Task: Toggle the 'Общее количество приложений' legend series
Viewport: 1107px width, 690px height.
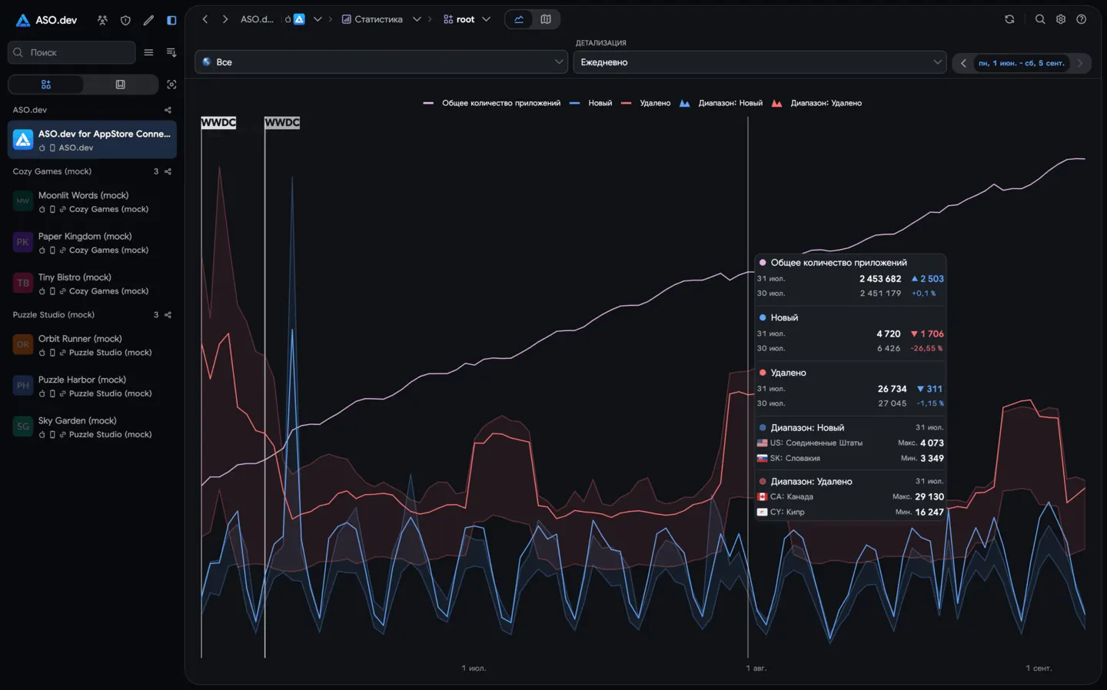Action: point(492,103)
